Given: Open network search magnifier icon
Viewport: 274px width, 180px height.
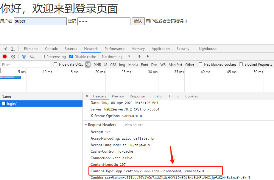Looking at the screenshot, I should 32,57.
